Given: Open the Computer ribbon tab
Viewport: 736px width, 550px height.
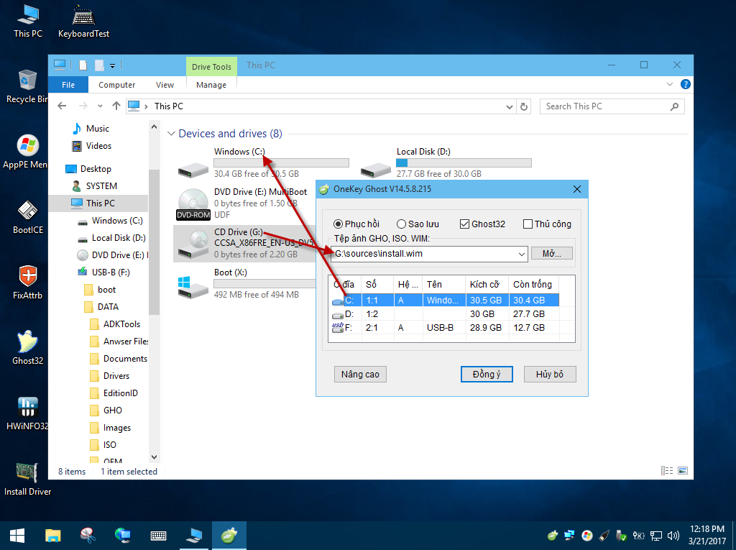Looking at the screenshot, I should pyautogui.click(x=117, y=85).
